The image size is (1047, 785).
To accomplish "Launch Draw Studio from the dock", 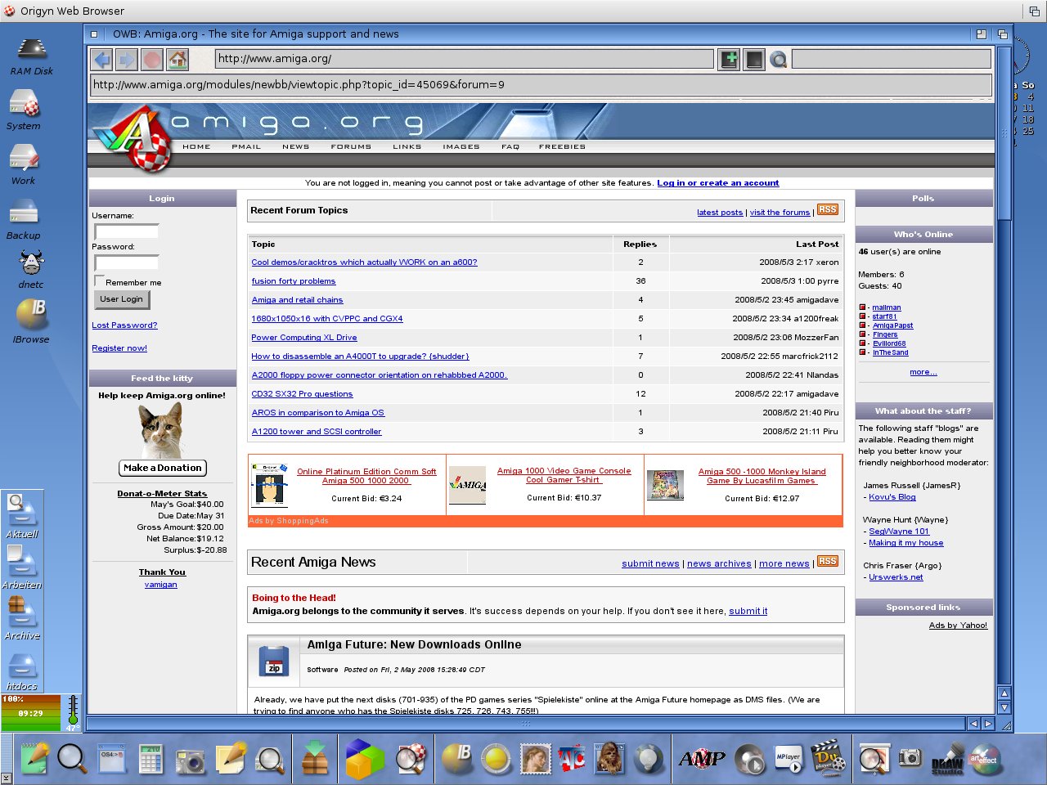I will pos(947,760).
